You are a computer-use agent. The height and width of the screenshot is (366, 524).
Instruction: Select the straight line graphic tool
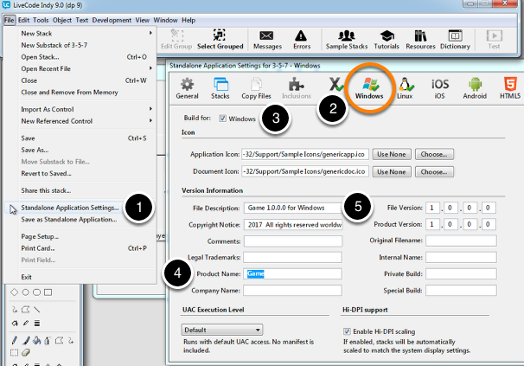[37, 310]
